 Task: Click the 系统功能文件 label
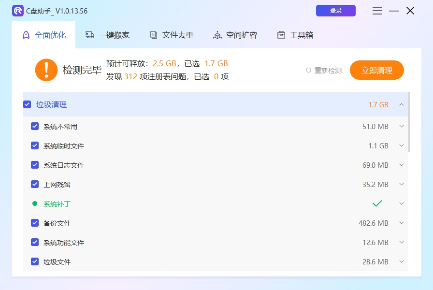coord(64,243)
